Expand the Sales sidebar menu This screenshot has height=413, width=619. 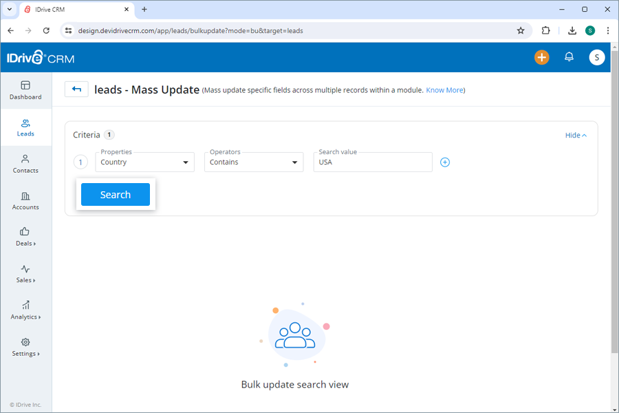(x=25, y=274)
